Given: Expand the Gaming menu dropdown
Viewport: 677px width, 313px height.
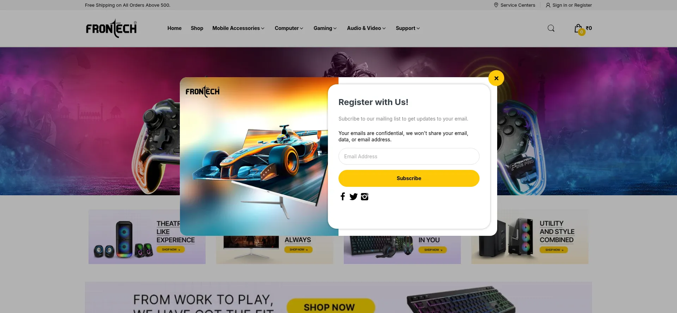Looking at the screenshot, I should point(325,28).
